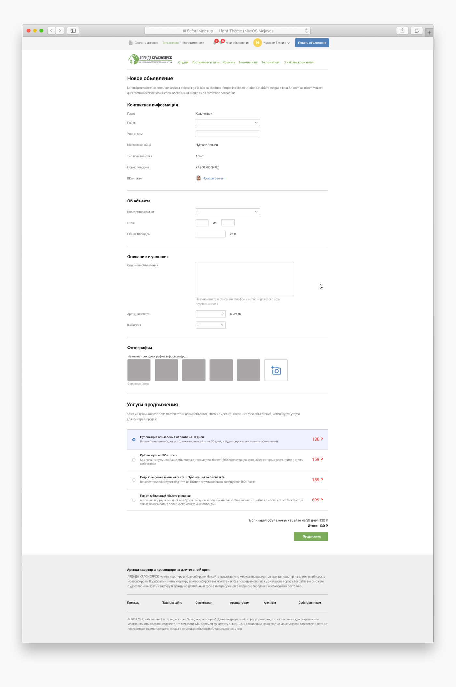Screen dimensions: 456x687
Task: Open favorites heart with badge 23
Action: 221,42
